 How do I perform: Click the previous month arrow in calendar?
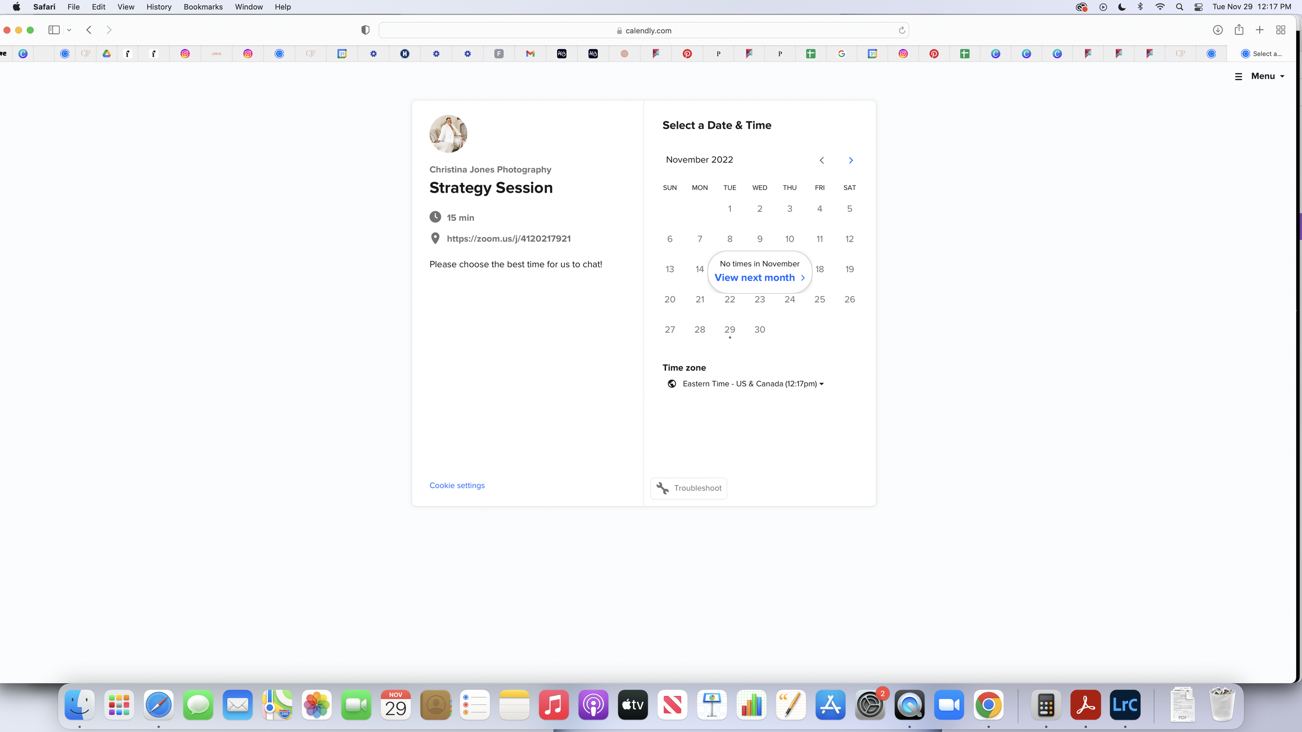point(821,160)
